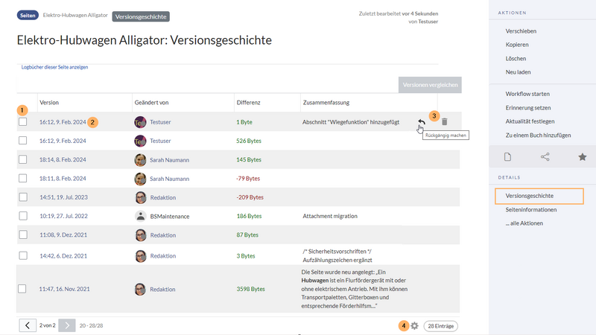
Task: Click the Versionen vergleichen button
Action: pyautogui.click(x=430, y=85)
